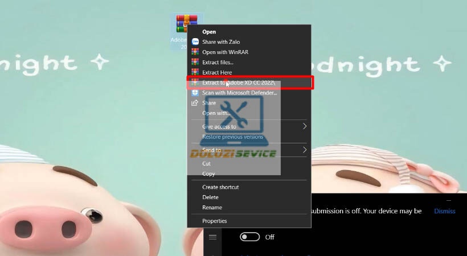The height and width of the screenshot is (256, 467).
Task: Select Give access to entry
Action: (x=249, y=126)
